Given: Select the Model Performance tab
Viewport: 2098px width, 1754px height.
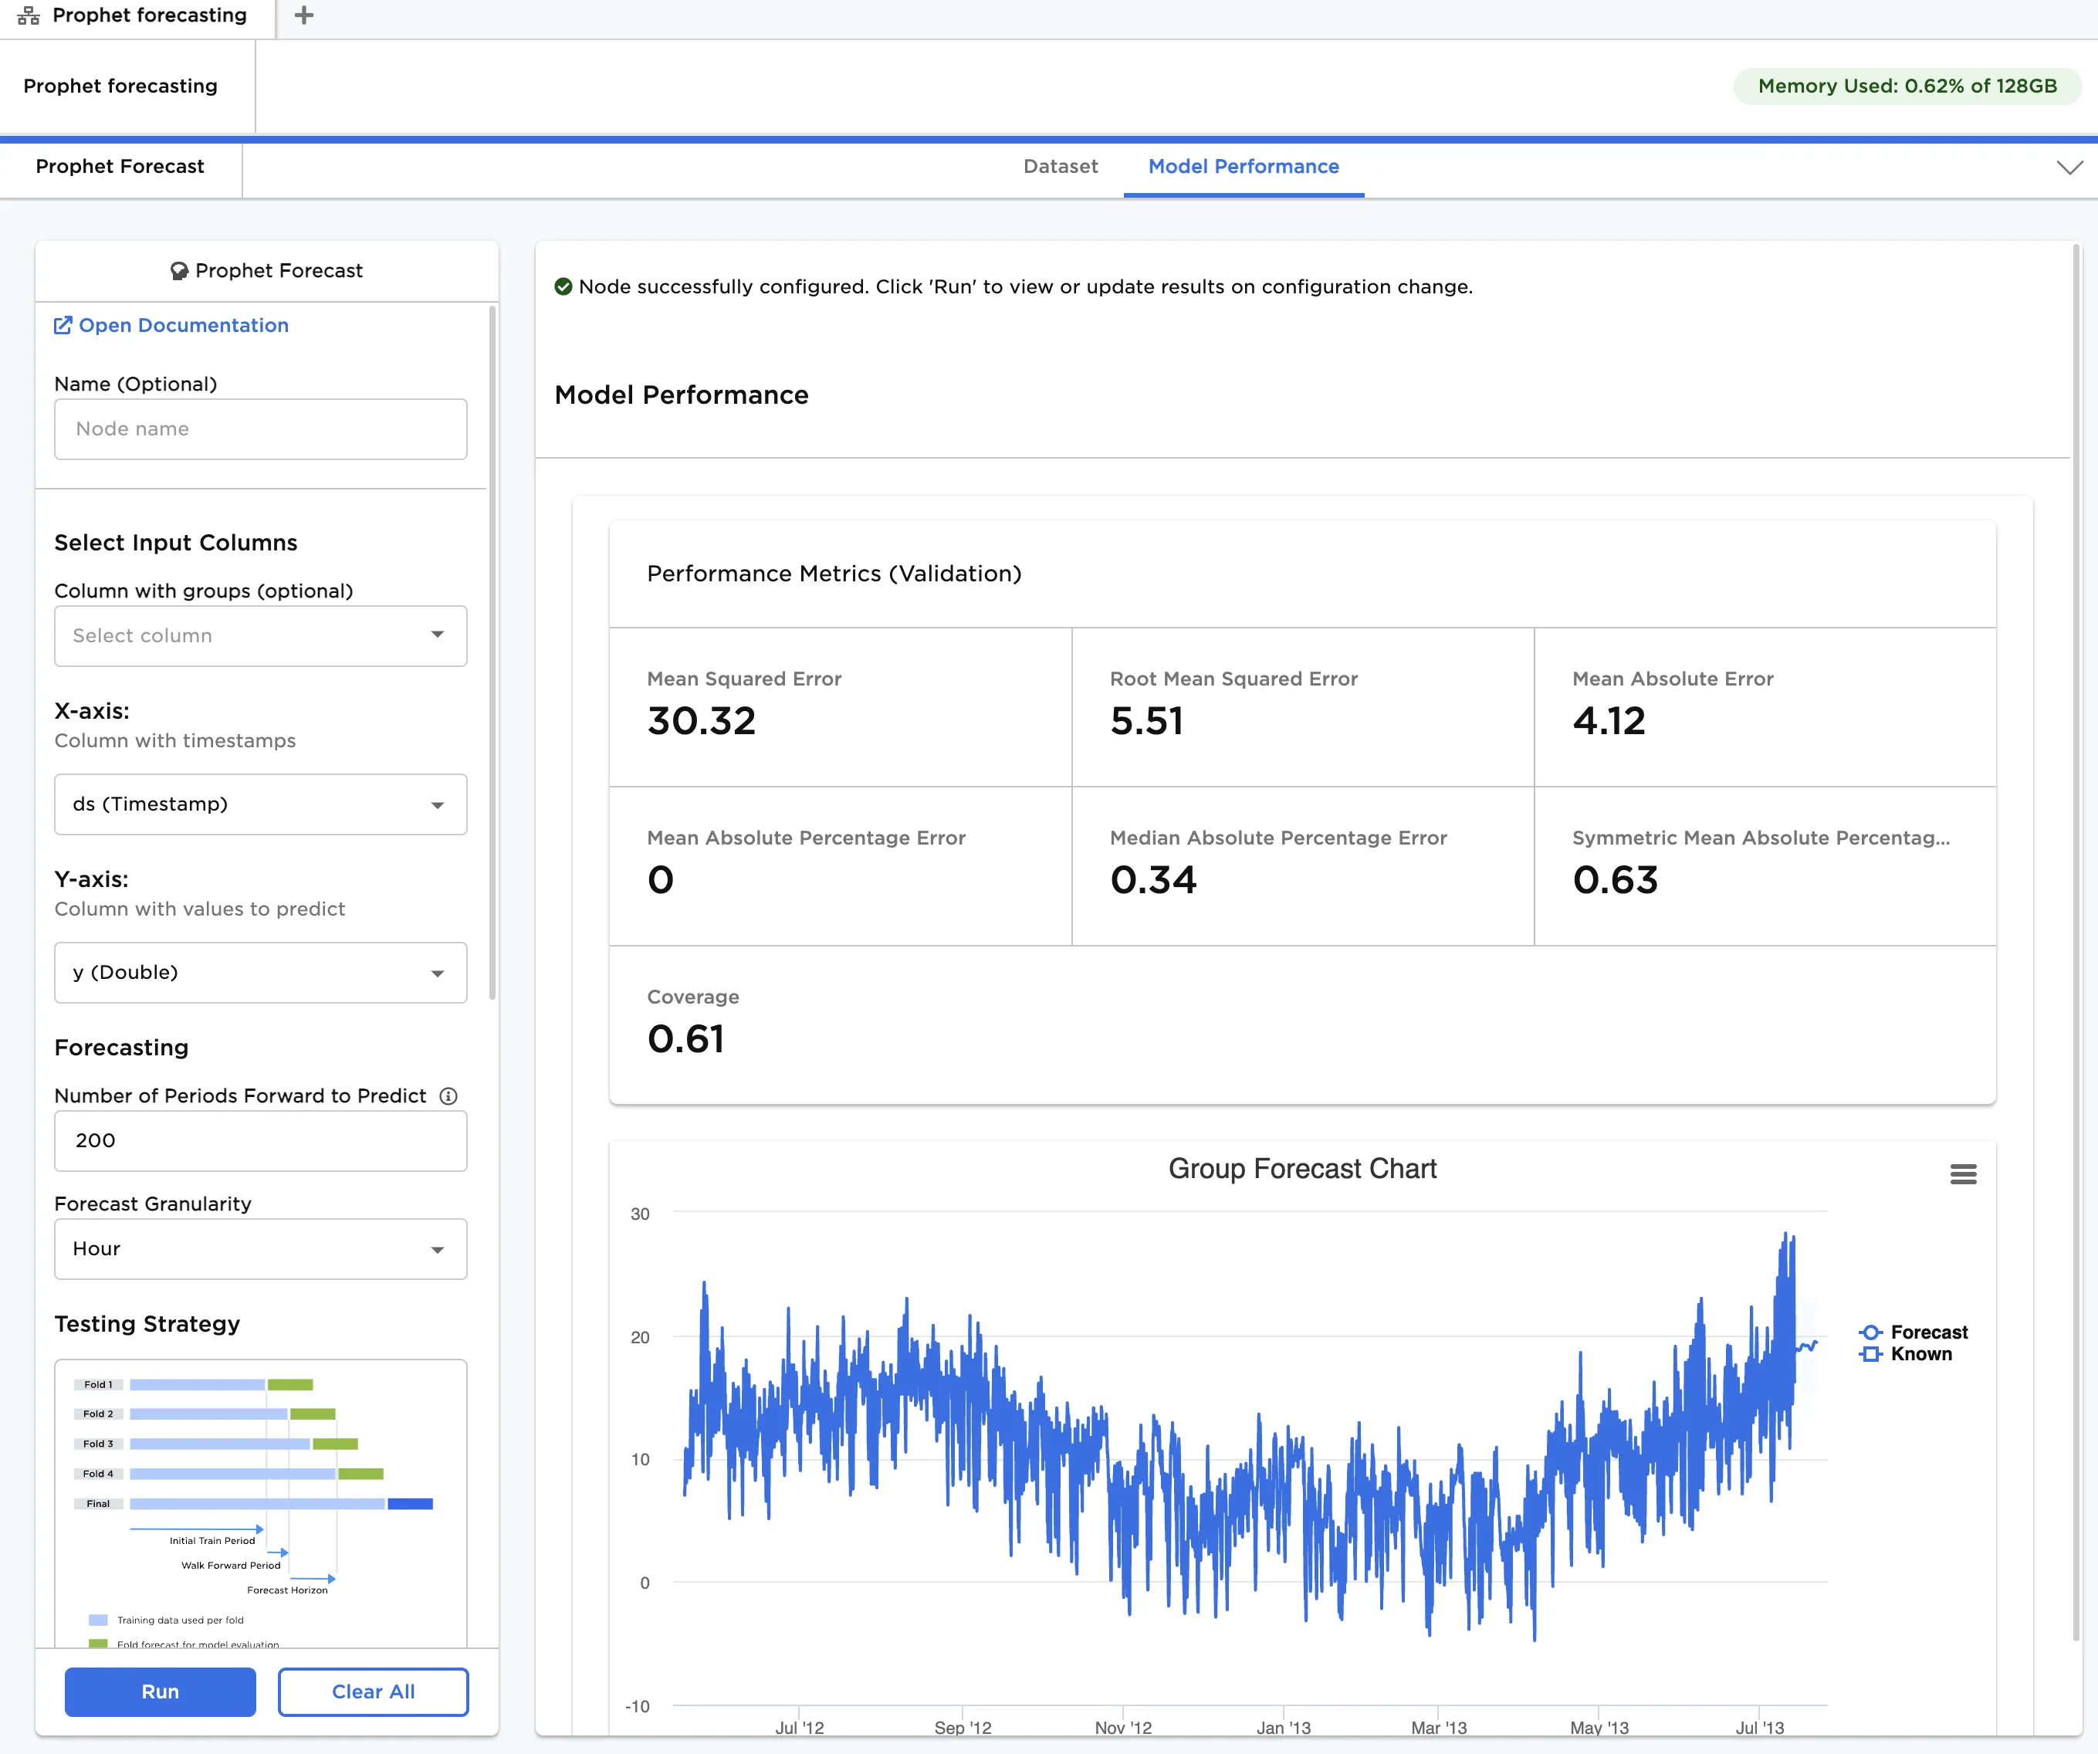Looking at the screenshot, I should (1243, 167).
